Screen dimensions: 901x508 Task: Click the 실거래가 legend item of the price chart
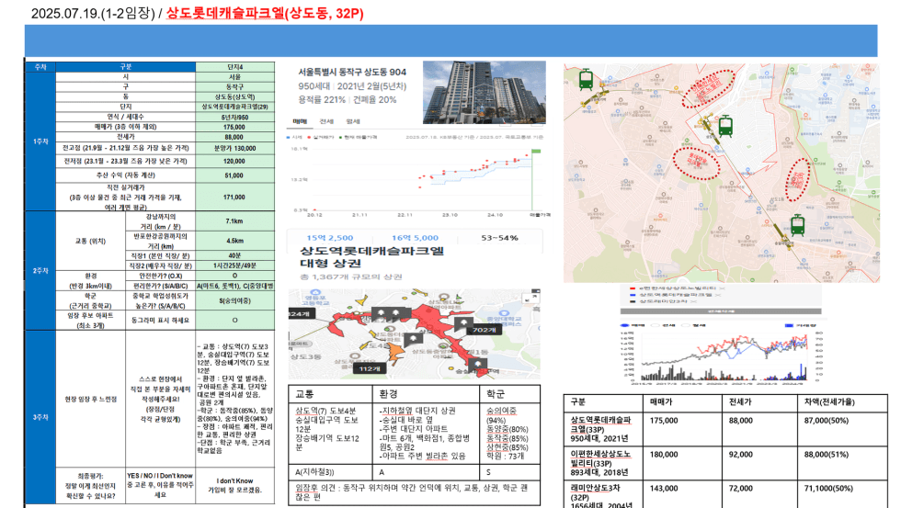[x=323, y=137]
